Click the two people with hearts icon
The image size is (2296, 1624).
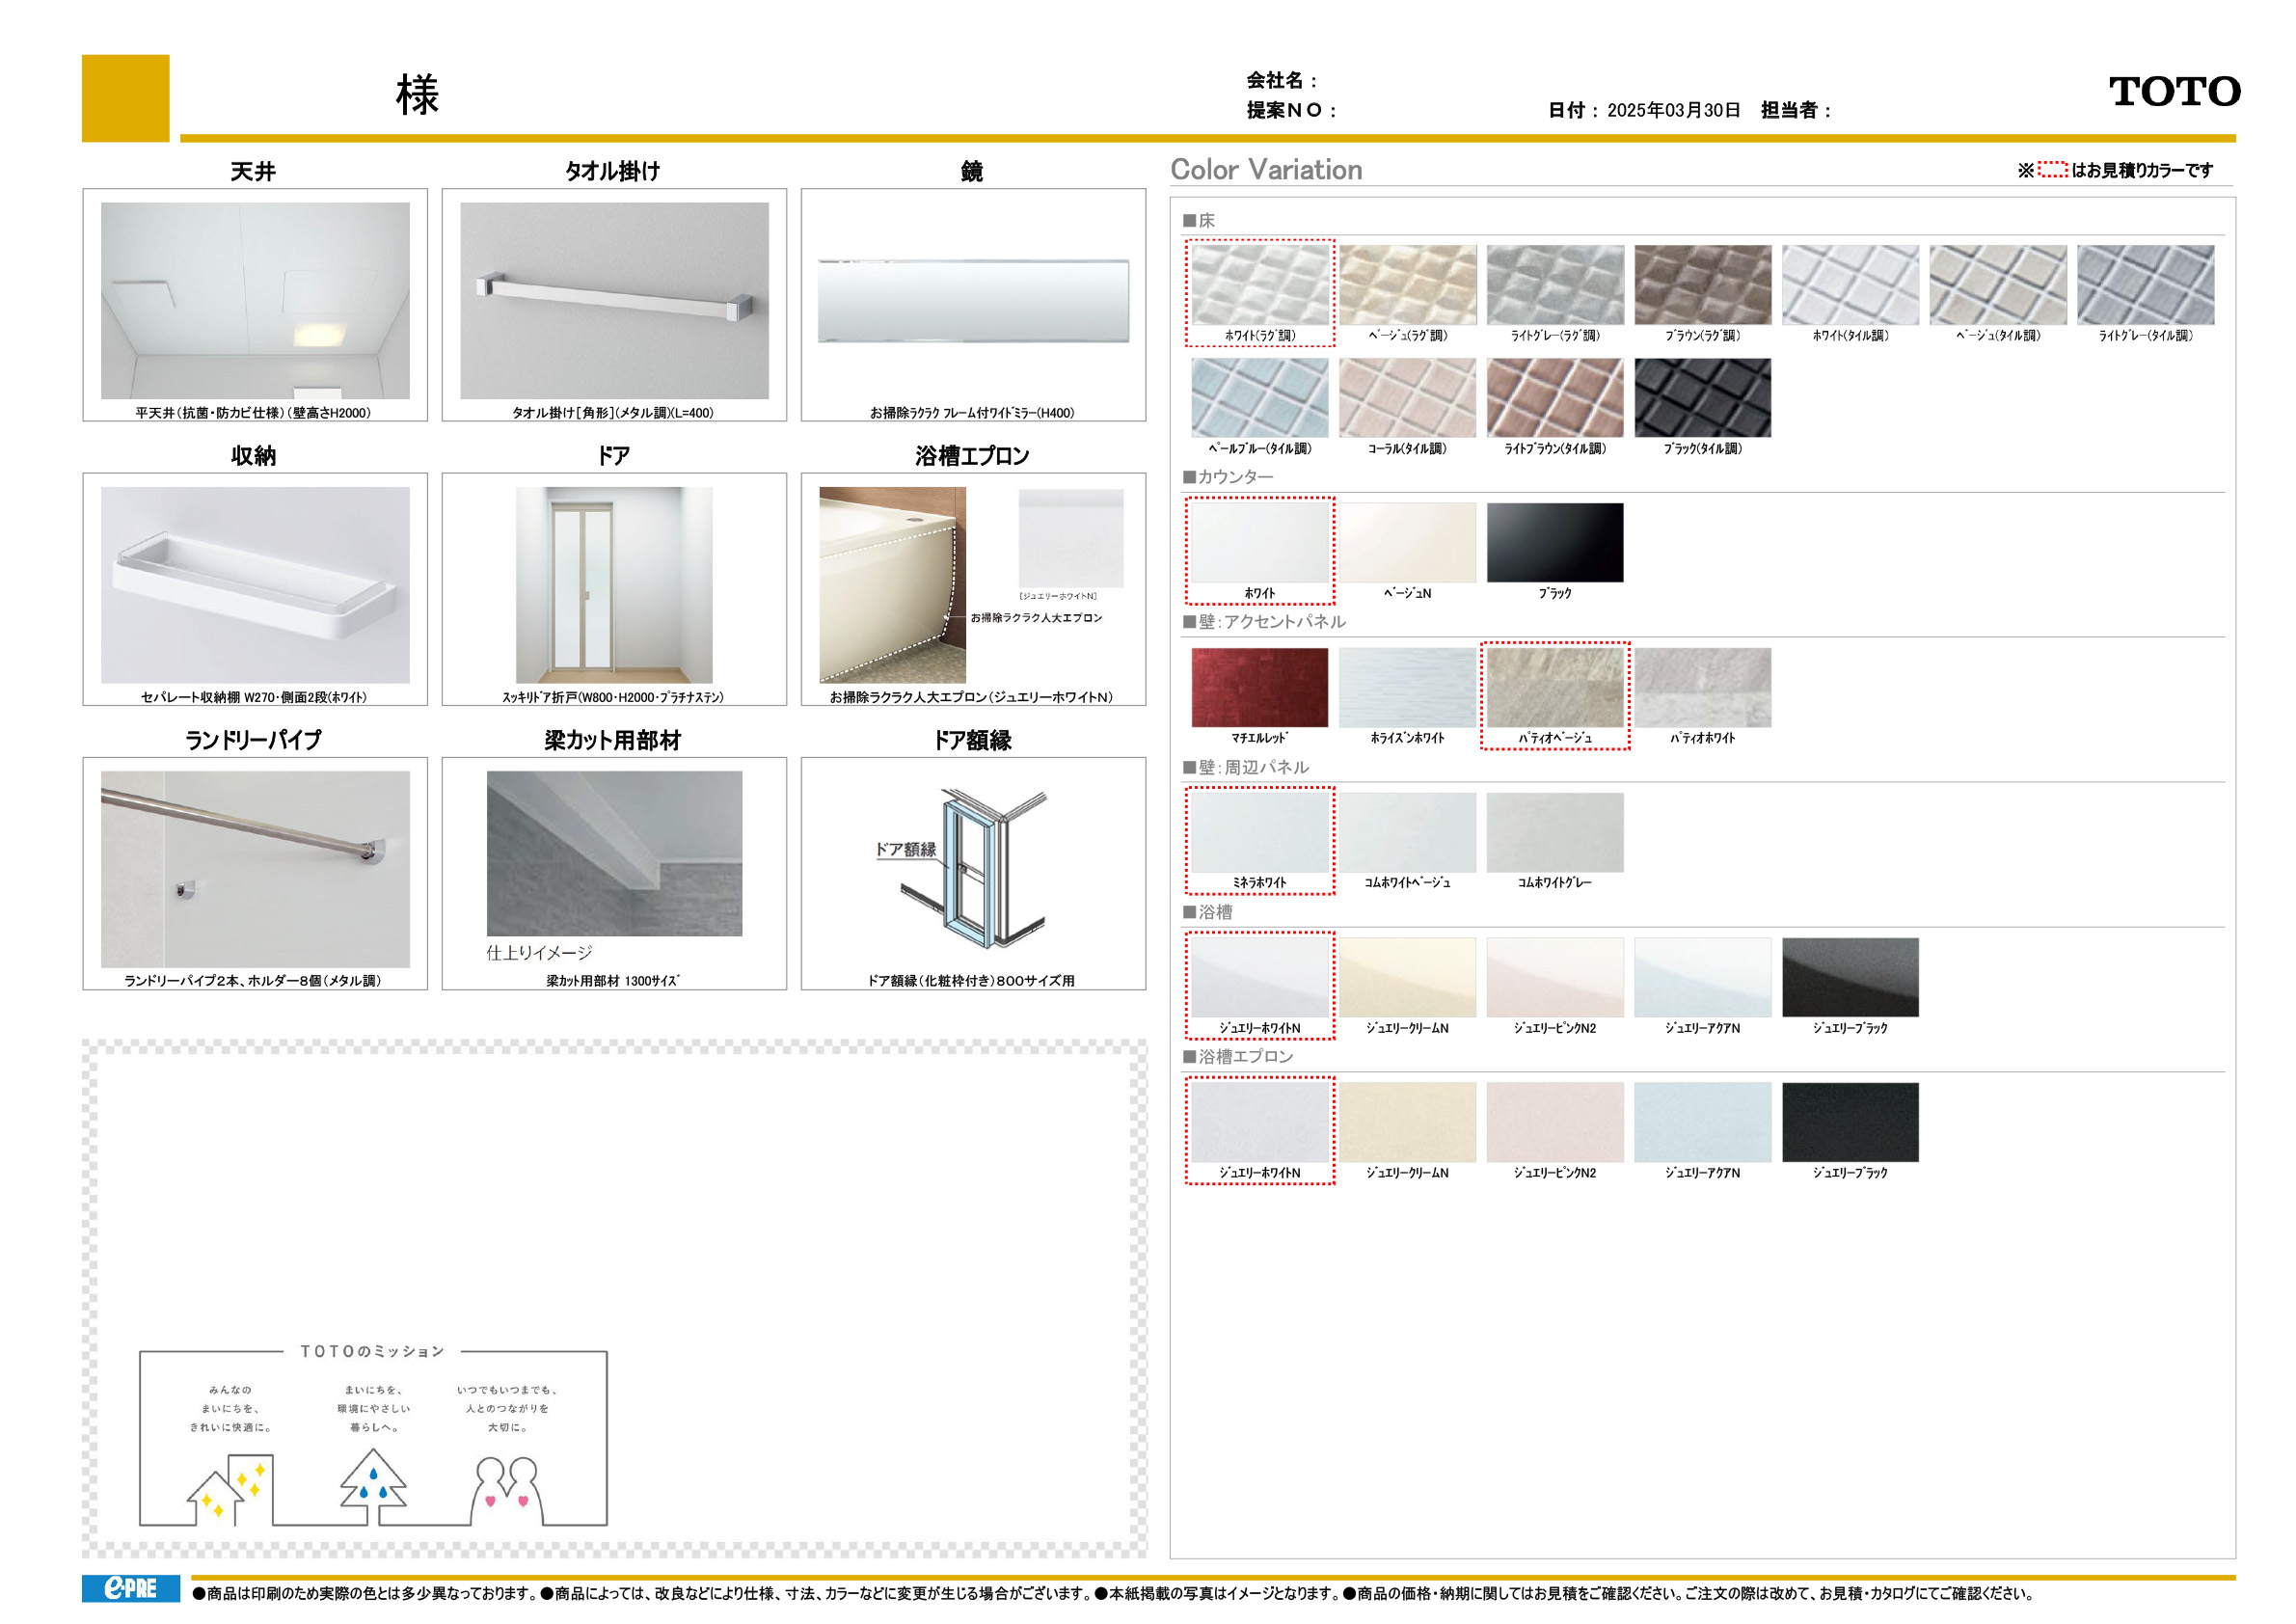(x=507, y=1490)
